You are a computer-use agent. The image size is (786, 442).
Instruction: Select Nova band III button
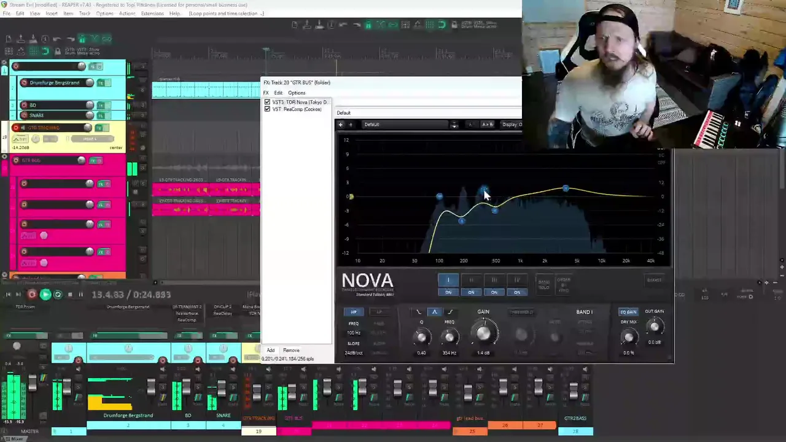494,280
